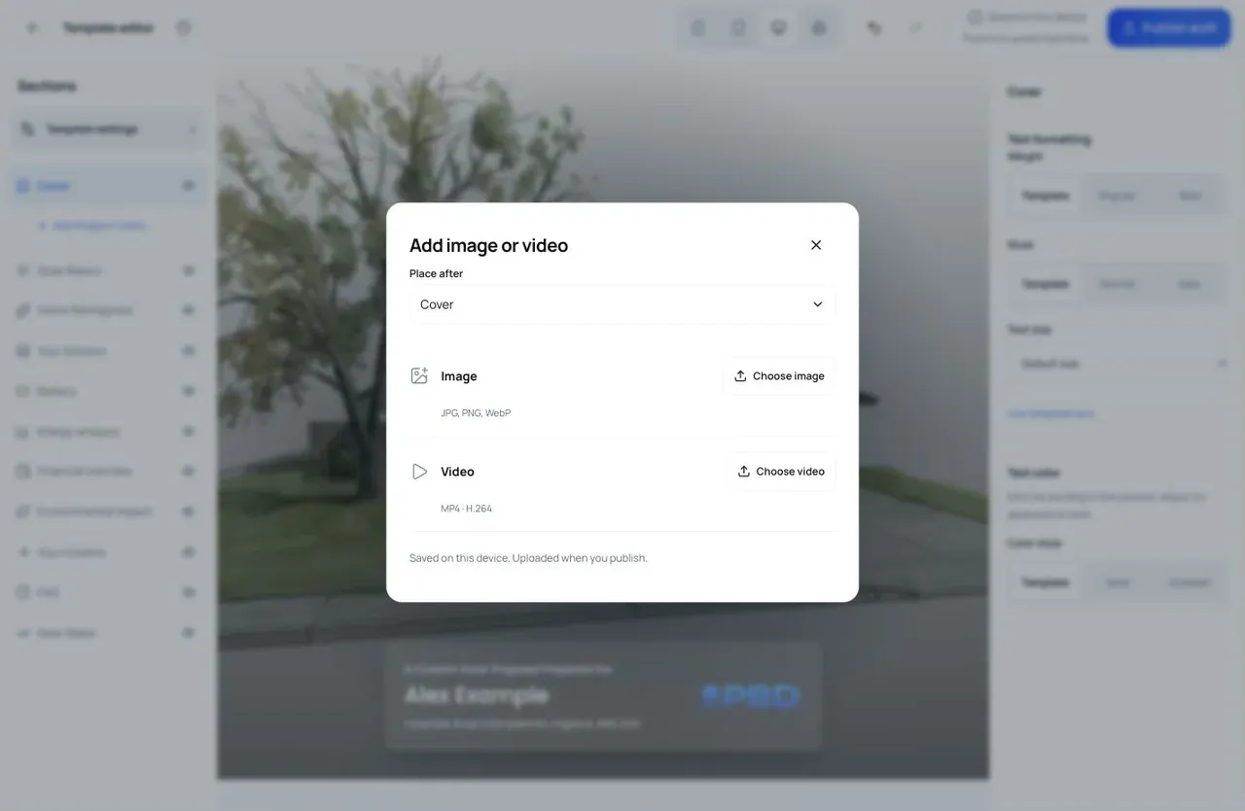The image size is (1245, 811).
Task: Click the undo arrow in the top bar
Action: coord(874,28)
